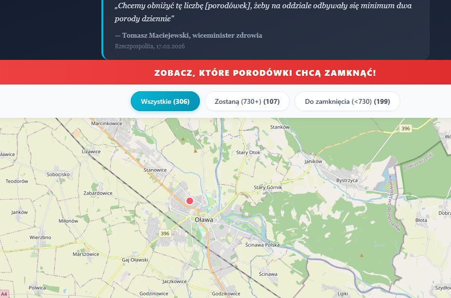The width and height of the screenshot is (451, 298).
Task: Click the Stary Otok label on the map
Action: coord(248,153)
